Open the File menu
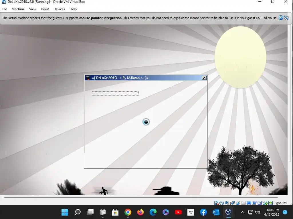Screen dimensions: 293x219 tap(4, 9)
